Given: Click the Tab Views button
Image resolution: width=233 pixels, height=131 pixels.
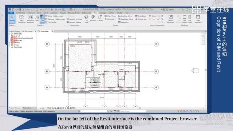Looking at the screenshot, I should (185, 19).
